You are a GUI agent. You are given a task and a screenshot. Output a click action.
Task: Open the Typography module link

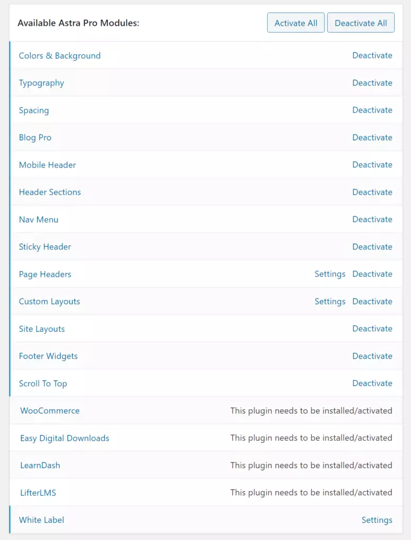click(41, 83)
